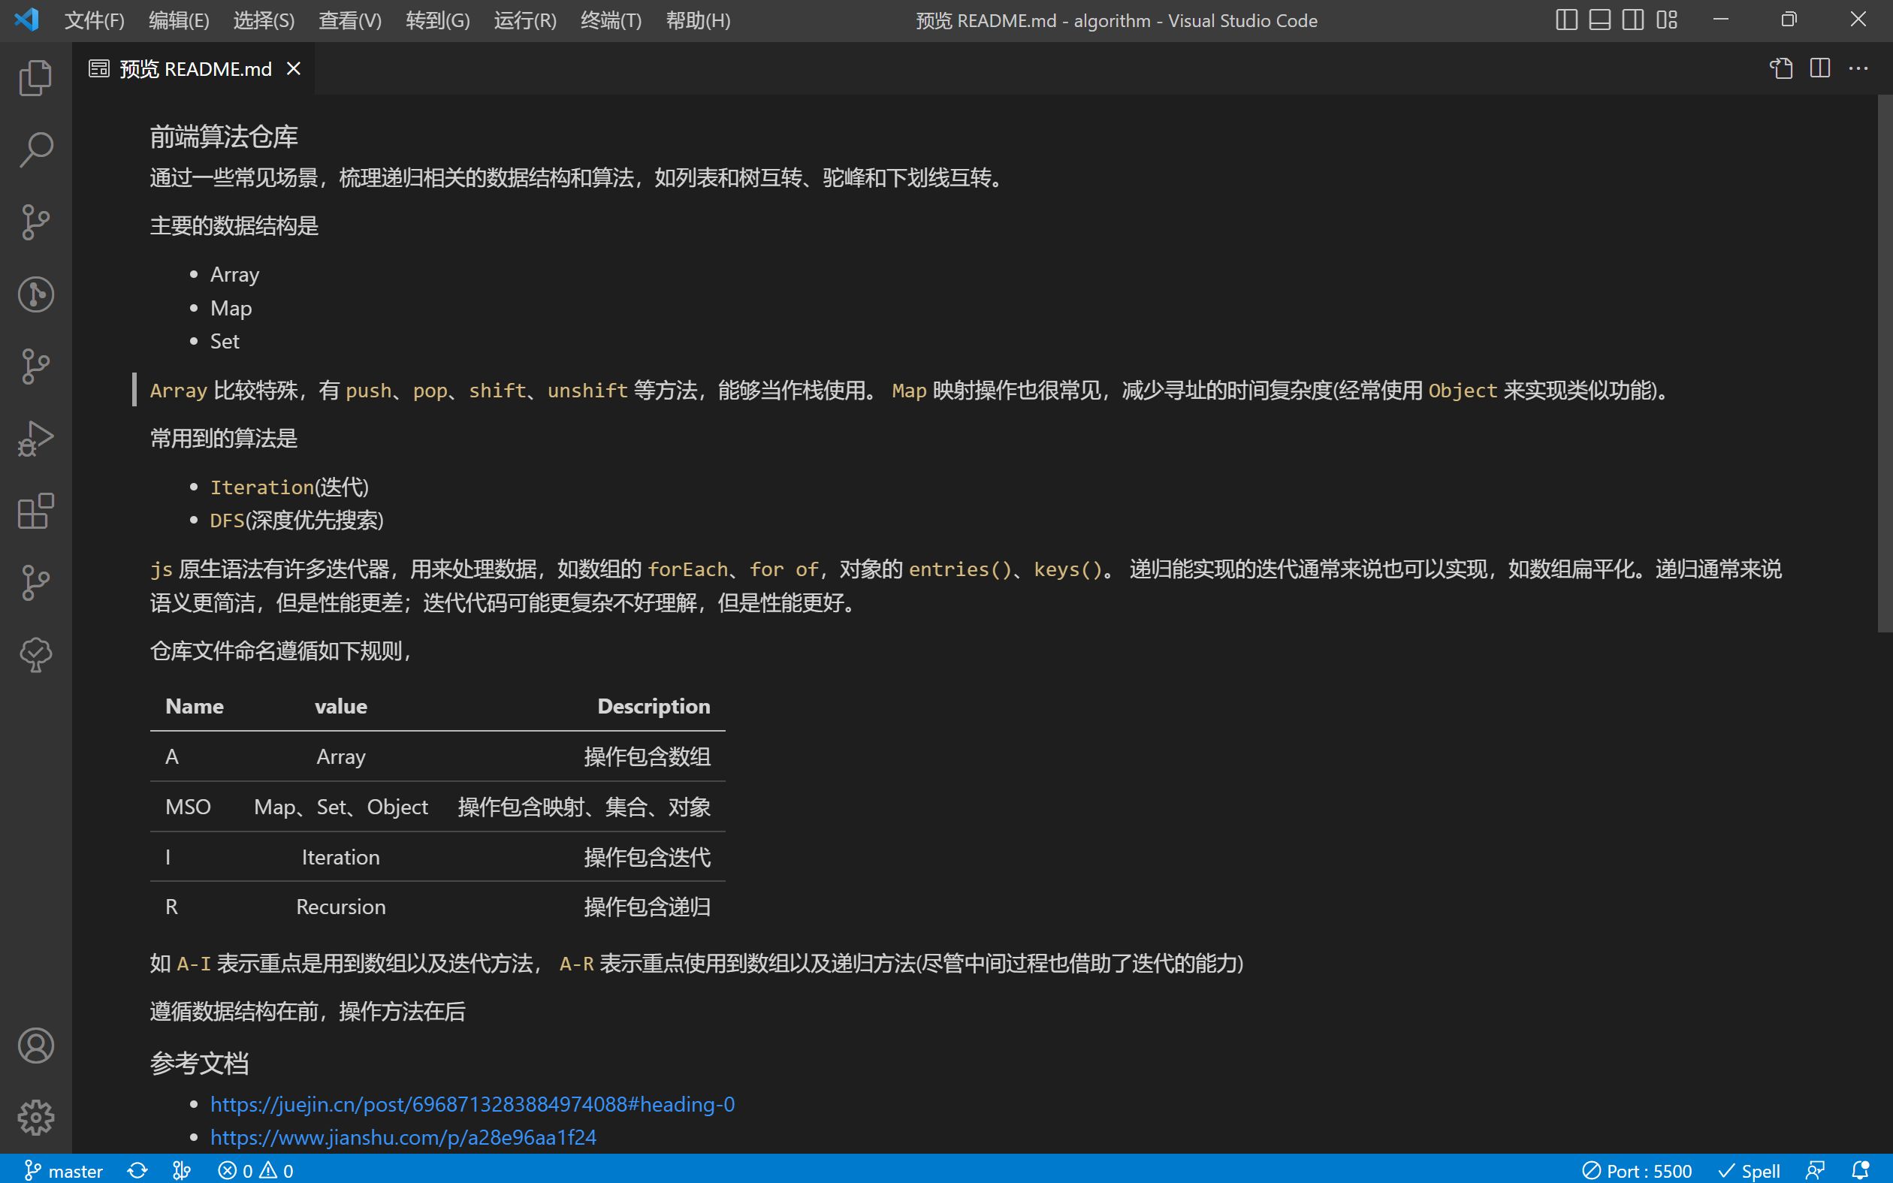Image resolution: width=1893 pixels, height=1183 pixels.
Task: Open the 运行(R) menu
Action: [526, 20]
